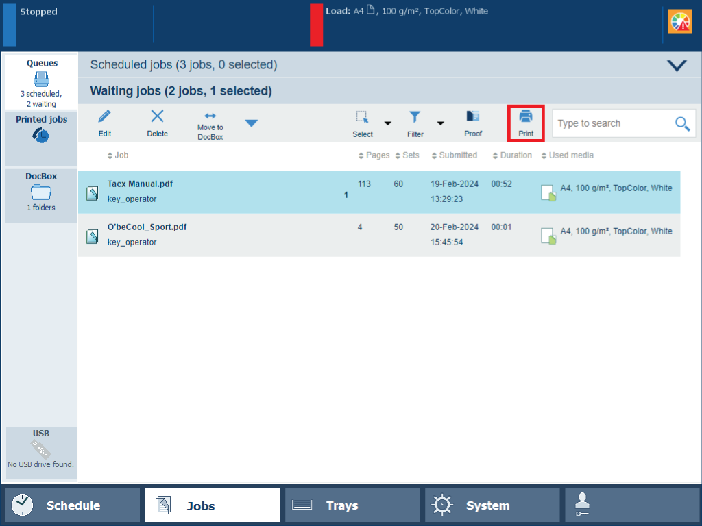Switch to the Trays tab
The image size is (702, 526).
[x=352, y=505]
